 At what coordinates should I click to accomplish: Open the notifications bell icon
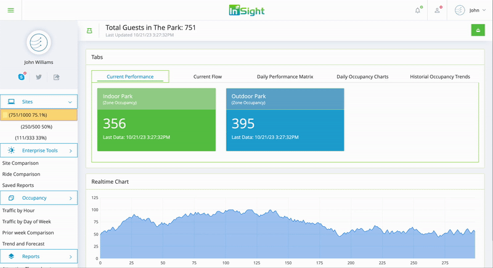(x=418, y=10)
